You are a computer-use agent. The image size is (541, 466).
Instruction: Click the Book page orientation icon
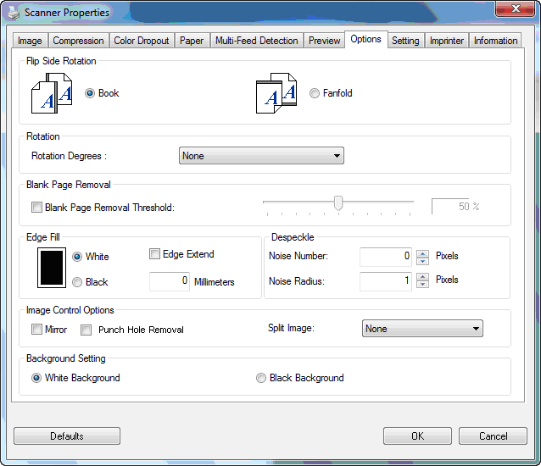(52, 93)
